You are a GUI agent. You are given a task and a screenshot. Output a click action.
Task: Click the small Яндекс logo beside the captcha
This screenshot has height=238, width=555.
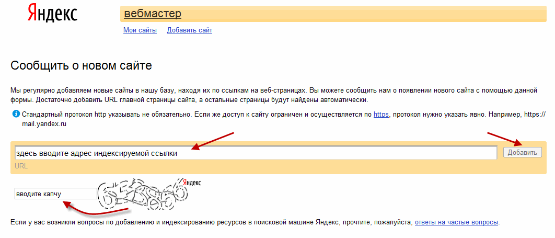(192, 183)
